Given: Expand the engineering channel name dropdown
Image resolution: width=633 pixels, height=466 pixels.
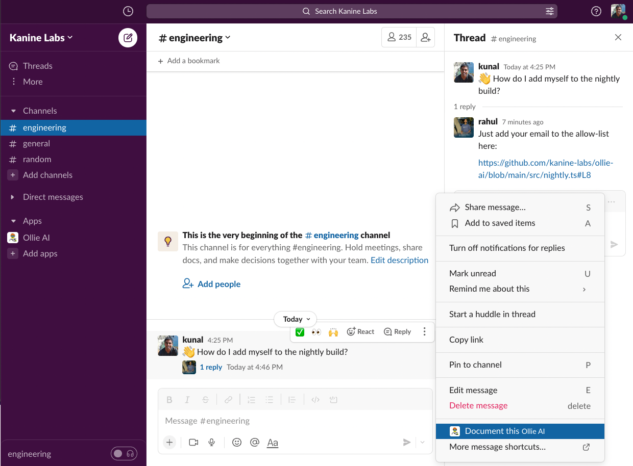Looking at the screenshot, I should coord(195,38).
